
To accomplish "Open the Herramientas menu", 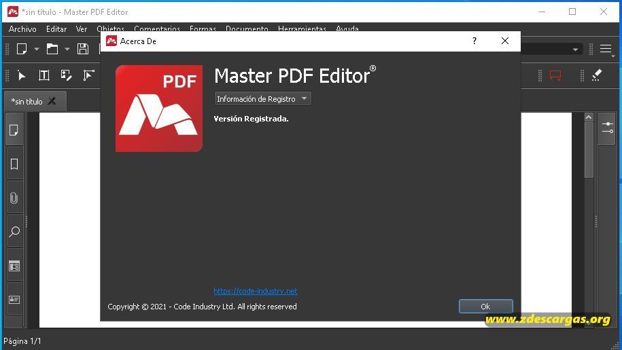I will tap(302, 29).
